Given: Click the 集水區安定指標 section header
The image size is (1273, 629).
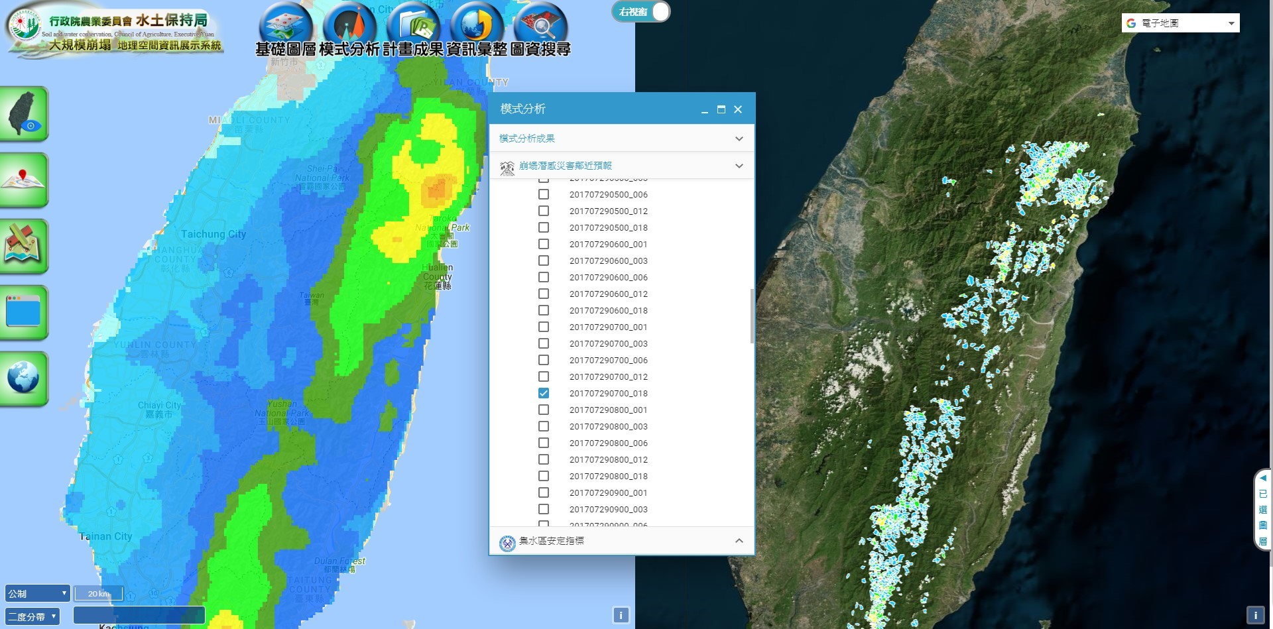Looking at the screenshot, I should pos(622,541).
